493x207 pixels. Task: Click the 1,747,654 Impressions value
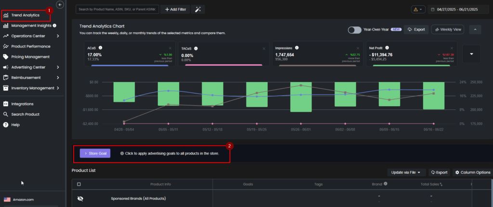(x=285, y=55)
